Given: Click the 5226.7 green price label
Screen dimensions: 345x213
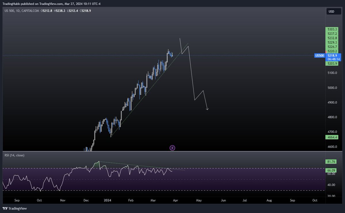Looking at the screenshot, I should tap(332, 47).
